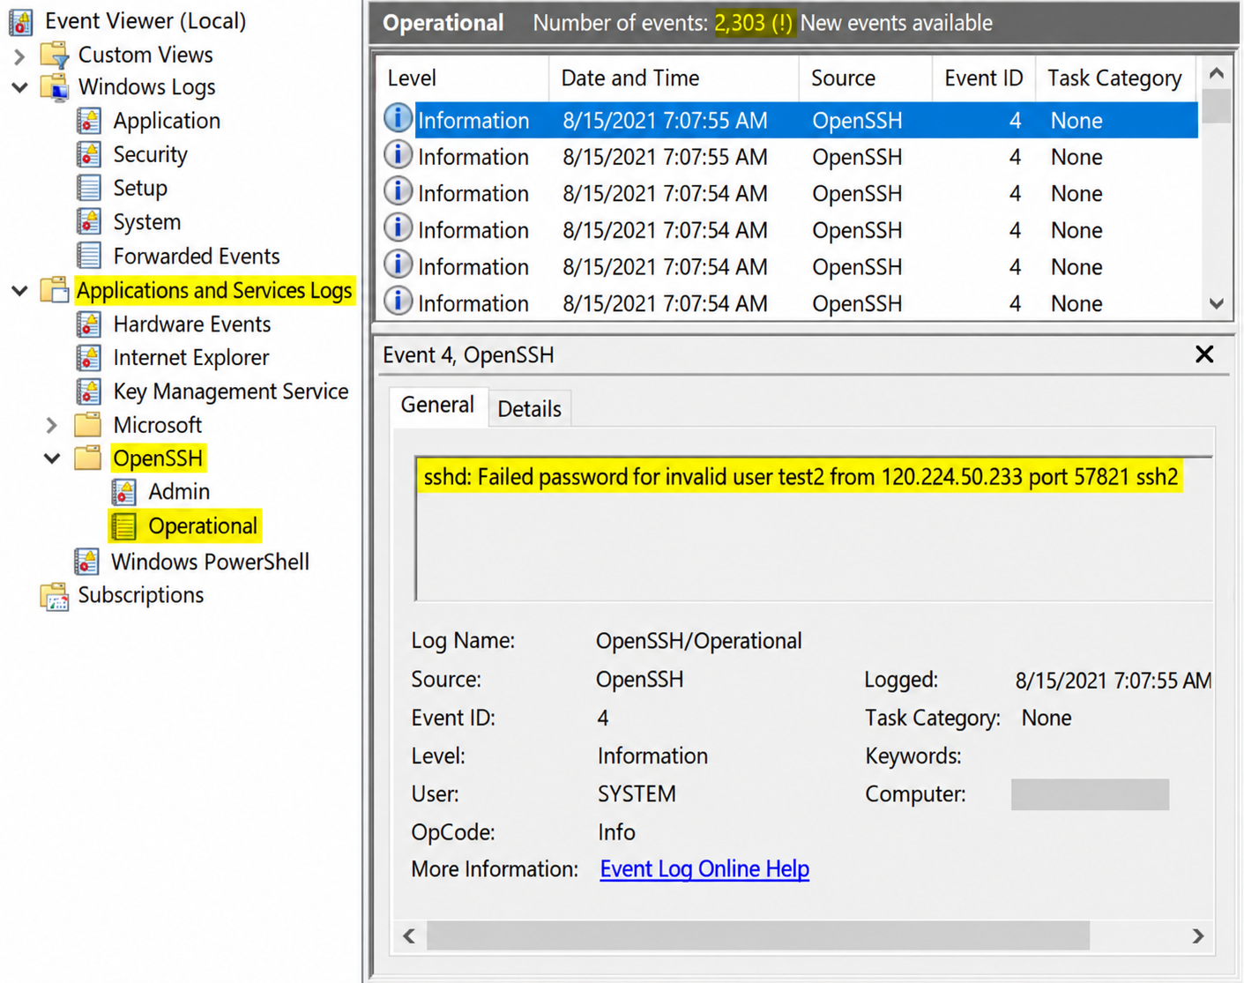
Task: Click the Event Viewer (Local) root icon
Action: point(21,21)
